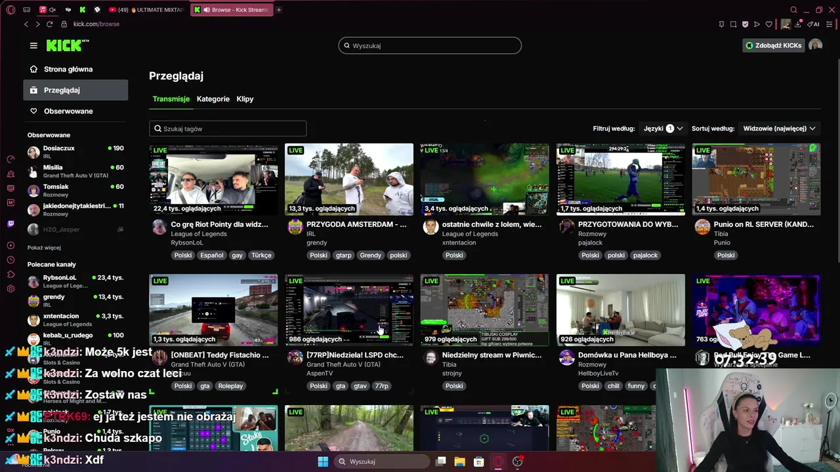Image resolution: width=840 pixels, height=472 pixels.
Task: Open Misilia channel in the followed list
Action: coord(75,171)
